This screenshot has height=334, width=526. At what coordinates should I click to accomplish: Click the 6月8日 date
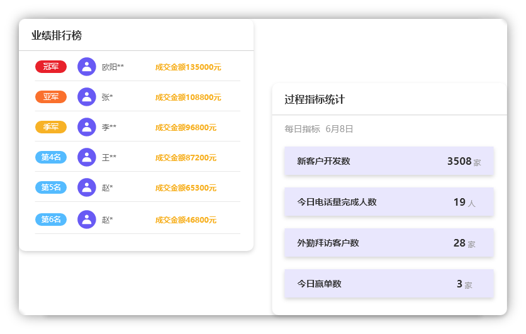click(339, 129)
